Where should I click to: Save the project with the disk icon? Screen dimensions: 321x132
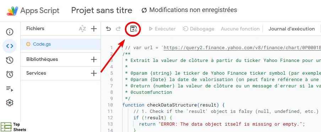tap(134, 29)
